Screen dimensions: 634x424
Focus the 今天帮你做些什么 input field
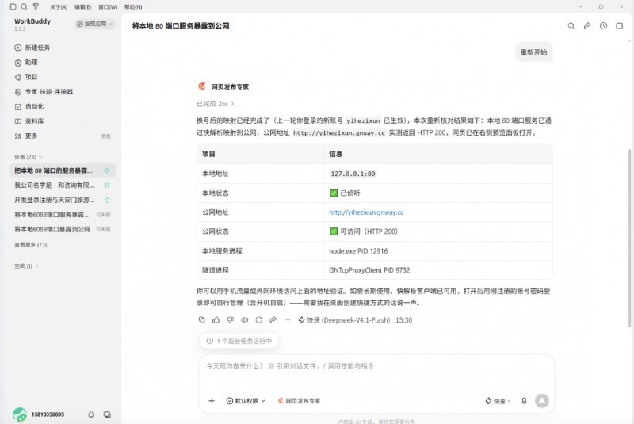tap(376, 366)
